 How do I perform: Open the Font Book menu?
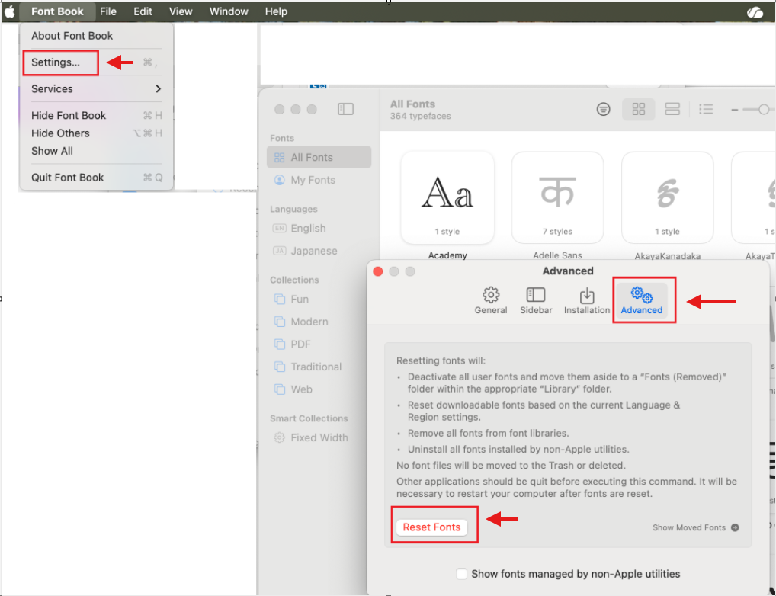[x=57, y=11]
